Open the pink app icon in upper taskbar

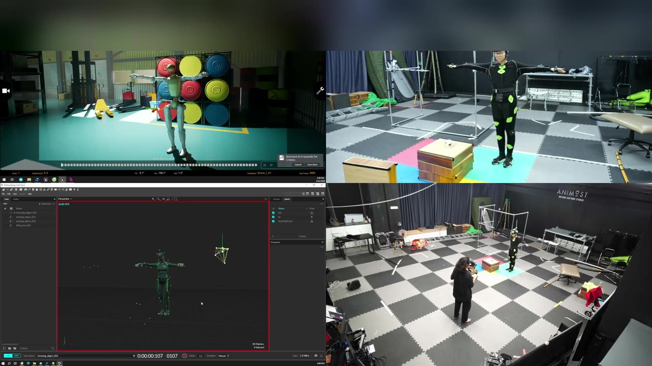70,179
